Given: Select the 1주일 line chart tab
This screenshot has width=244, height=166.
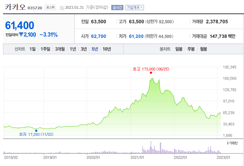Looking at the screenshot, I should click(45, 49).
